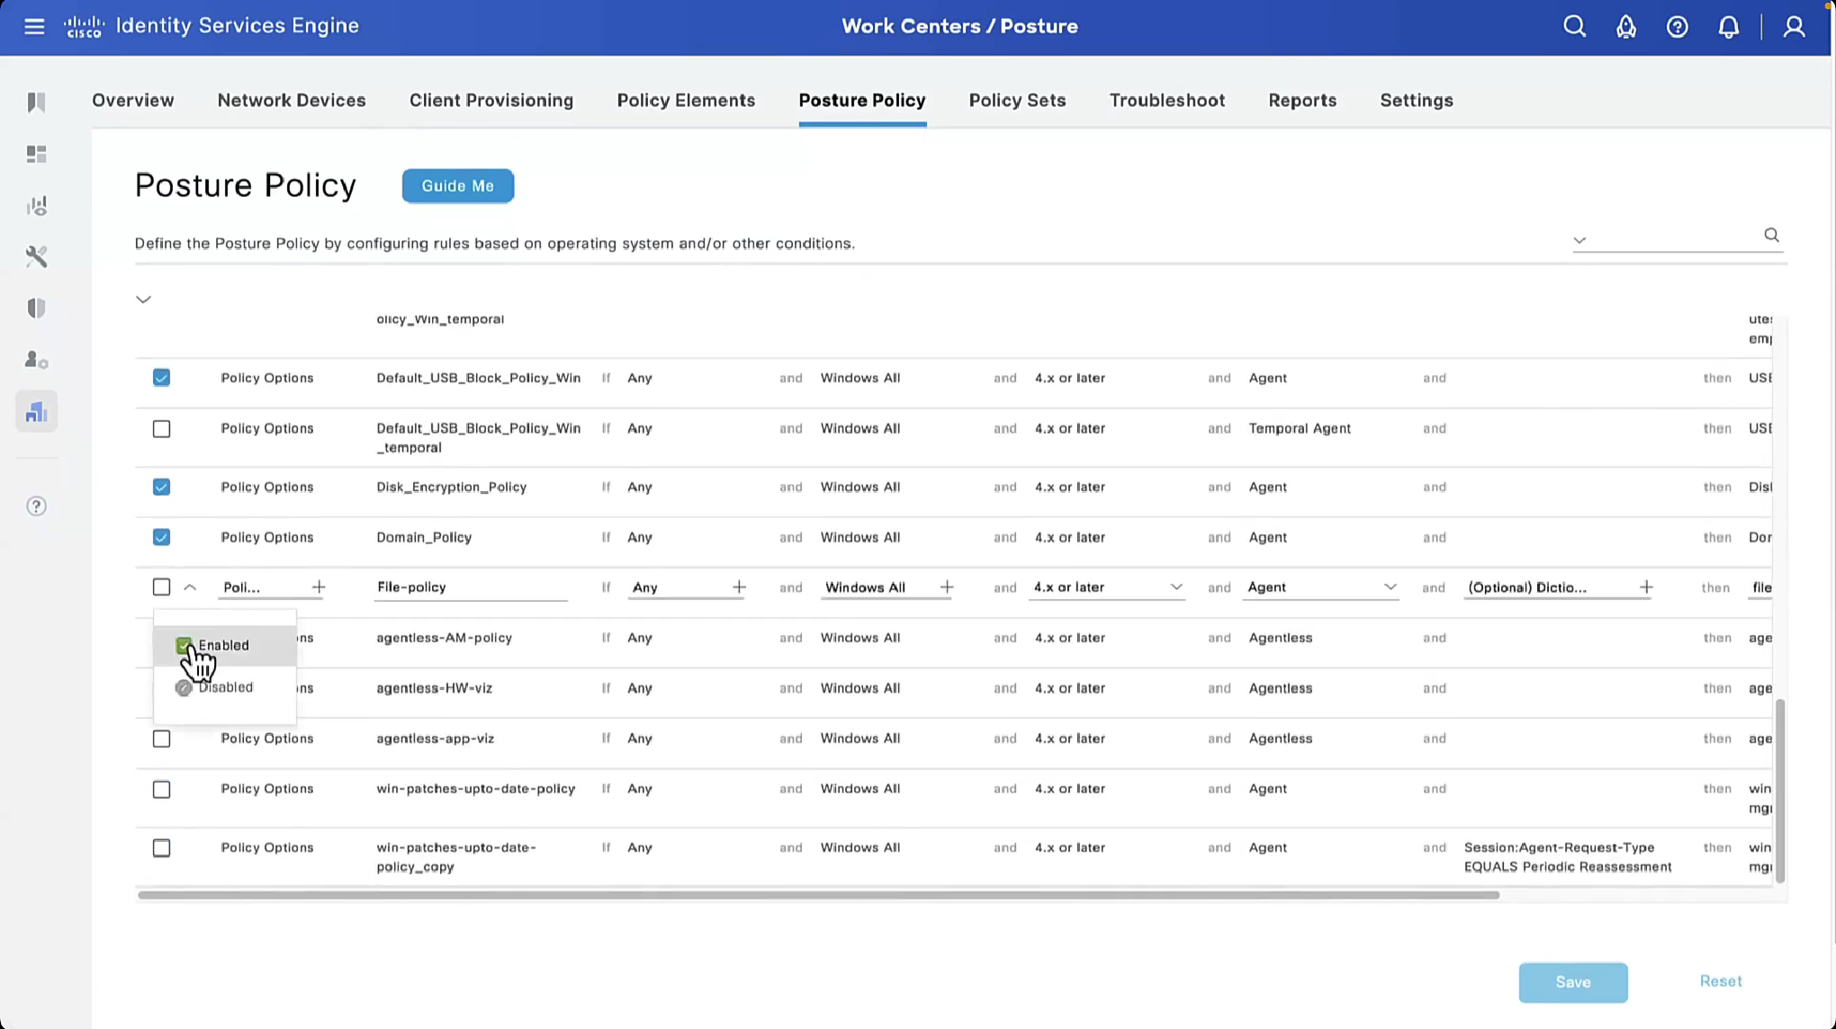Expand the Agent dropdown in File-policy row
Screen dimensions: 1836x1029
(x=1390, y=587)
